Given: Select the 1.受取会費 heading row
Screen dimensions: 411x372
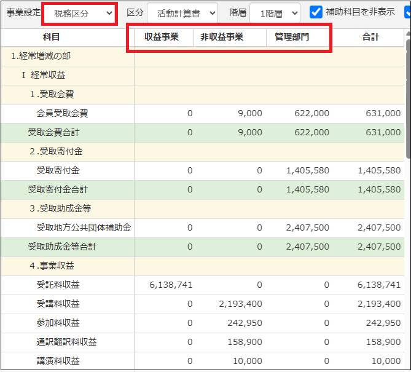Looking at the screenshot, I should (203, 95).
